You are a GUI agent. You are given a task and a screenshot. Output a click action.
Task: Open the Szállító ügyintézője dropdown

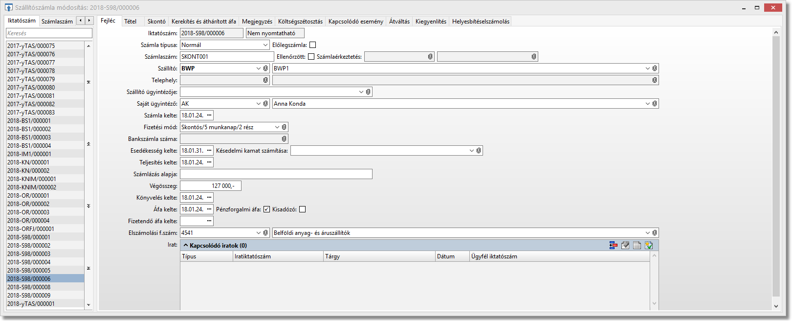click(x=361, y=92)
